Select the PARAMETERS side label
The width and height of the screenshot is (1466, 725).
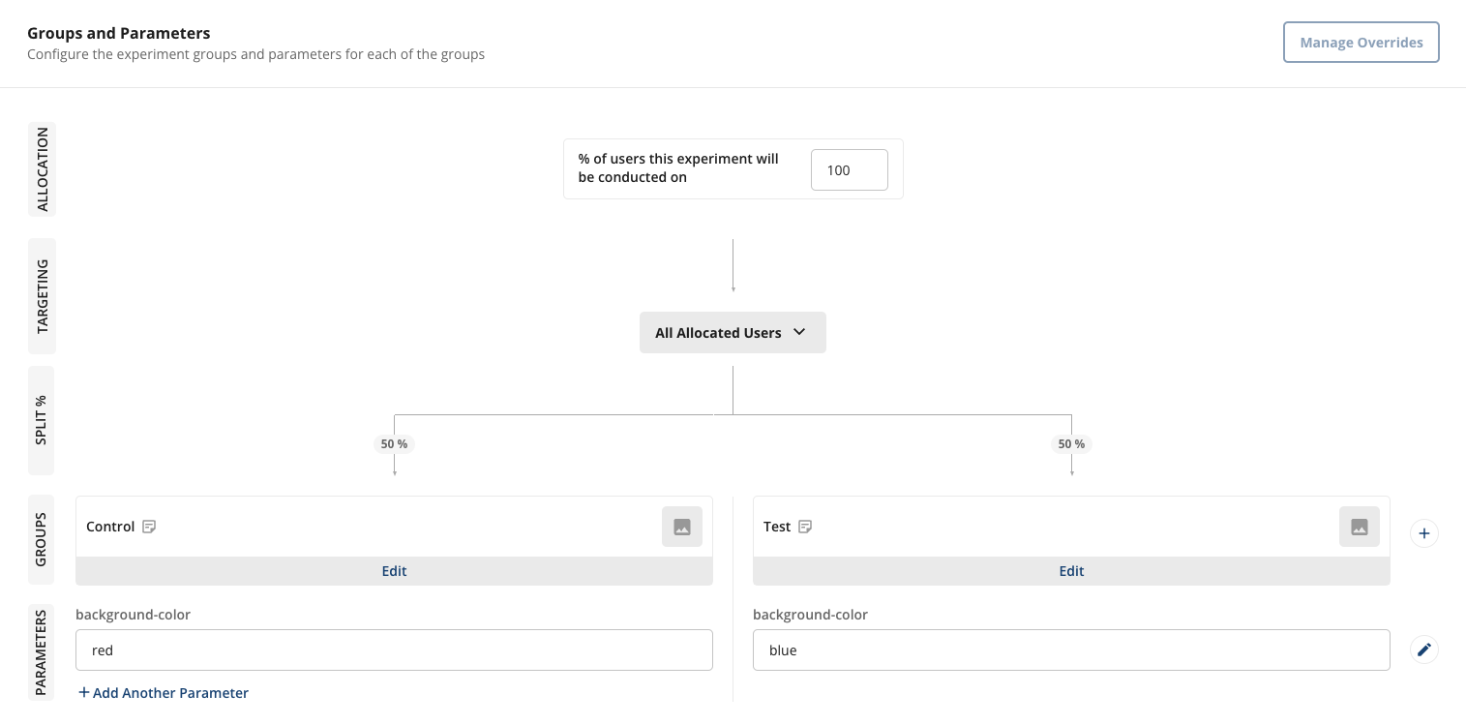click(x=42, y=652)
